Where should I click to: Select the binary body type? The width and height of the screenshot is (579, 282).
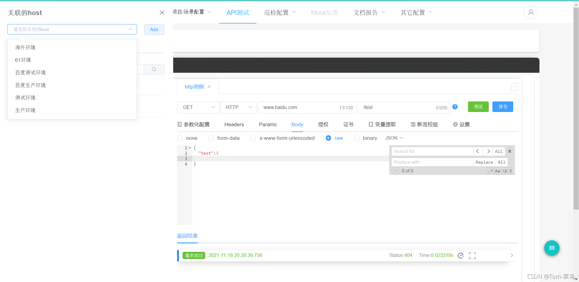point(366,138)
